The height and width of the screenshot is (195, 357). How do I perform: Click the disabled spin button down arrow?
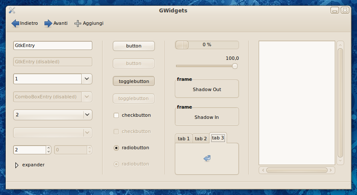89,152
